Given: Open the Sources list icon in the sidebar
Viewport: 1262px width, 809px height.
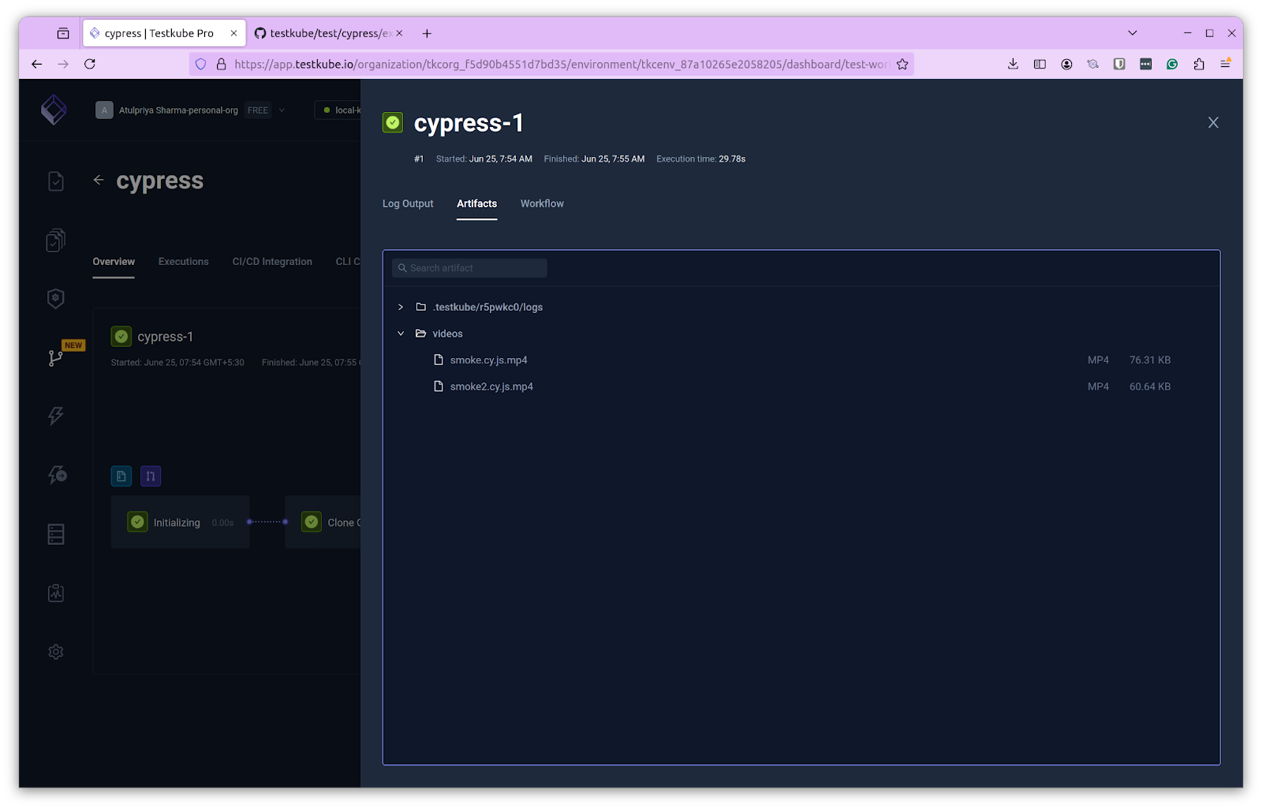Looking at the screenshot, I should coord(56,534).
